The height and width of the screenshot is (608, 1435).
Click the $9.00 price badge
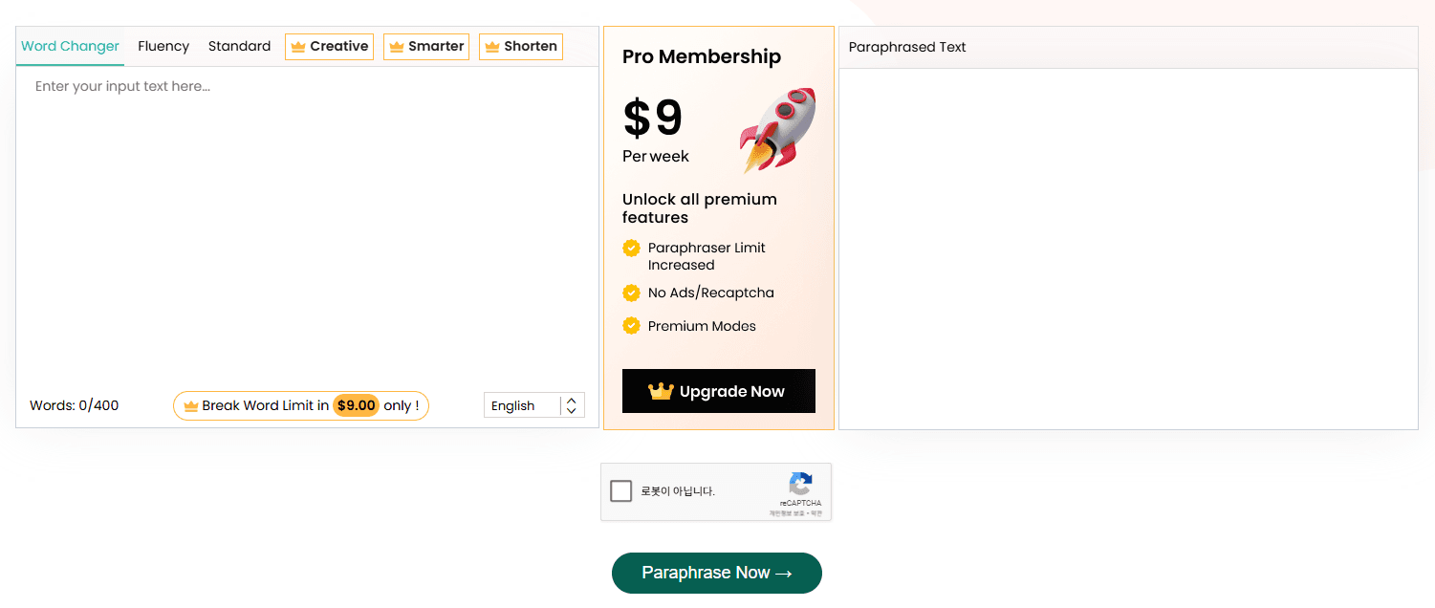pos(356,405)
